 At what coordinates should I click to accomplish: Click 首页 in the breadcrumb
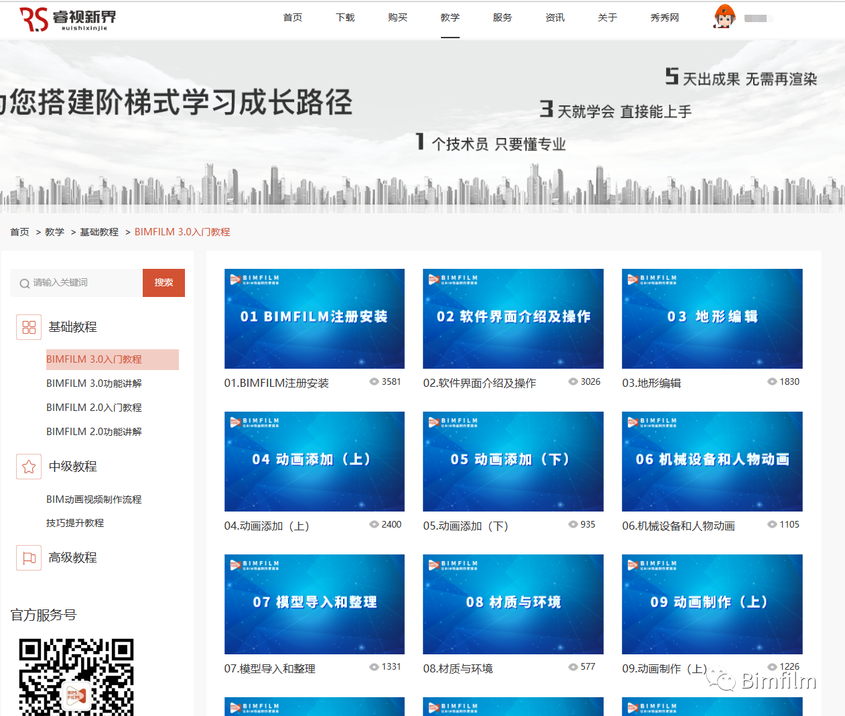19,232
